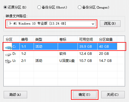Click 活动 type in the C: row

pyautogui.click(x=39, y=47)
